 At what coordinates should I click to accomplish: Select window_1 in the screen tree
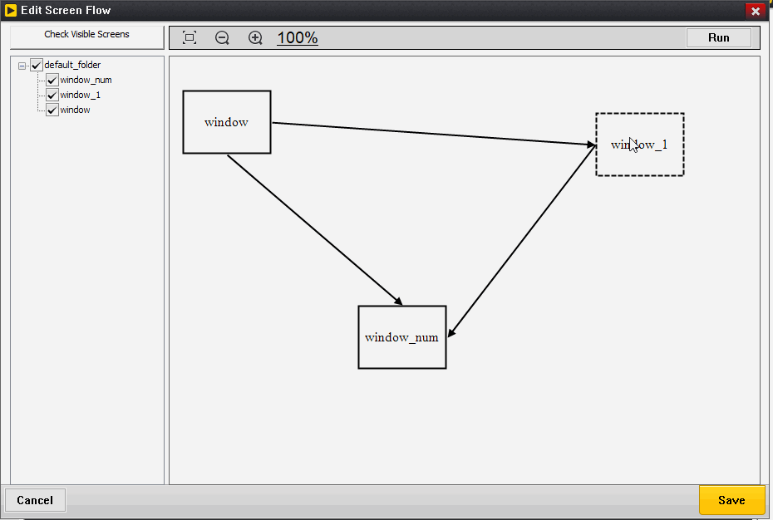point(81,95)
